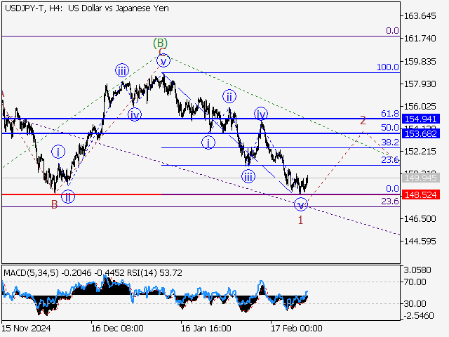Select the red wave 2 label
This screenshot has width=449, height=337.
[363, 120]
